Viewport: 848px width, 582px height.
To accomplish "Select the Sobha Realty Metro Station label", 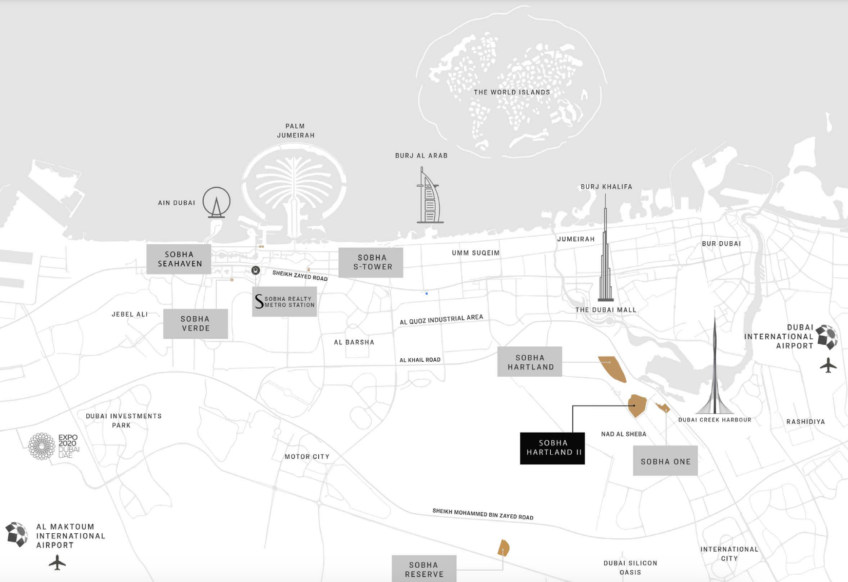I will [x=284, y=302].
